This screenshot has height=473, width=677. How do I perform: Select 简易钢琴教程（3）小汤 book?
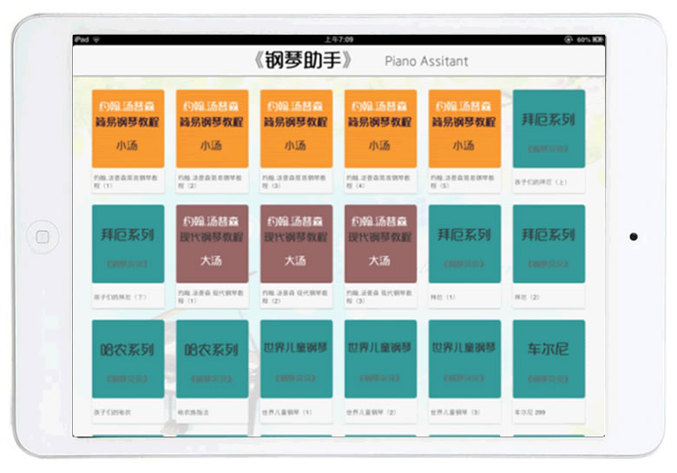tap(296, 128)
